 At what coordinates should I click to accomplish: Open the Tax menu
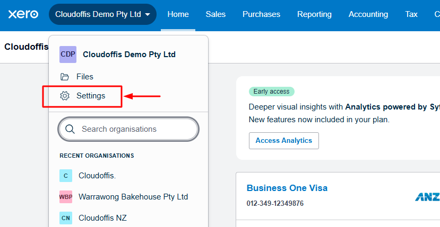pyautogui.click(x=411, y=14)
